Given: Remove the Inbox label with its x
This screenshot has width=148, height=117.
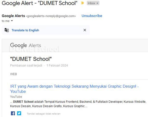Looking at the screenshot, I should [x=97, y=3].
